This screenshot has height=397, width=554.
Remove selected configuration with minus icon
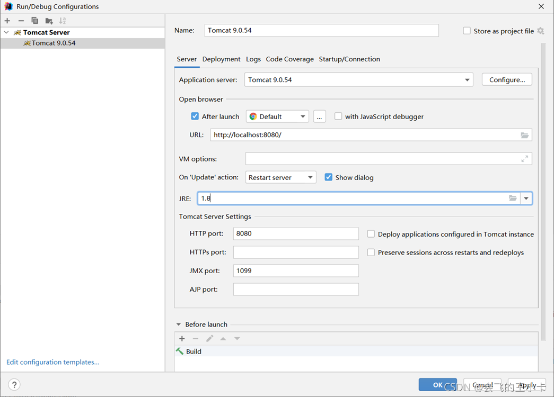click(x=21, y=21)
